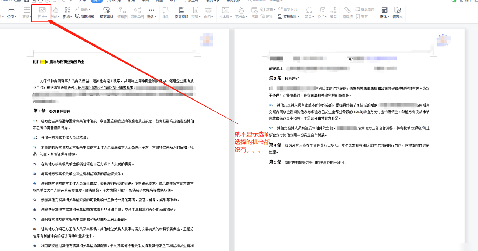Insert the 日期 date

pos(254,13)
